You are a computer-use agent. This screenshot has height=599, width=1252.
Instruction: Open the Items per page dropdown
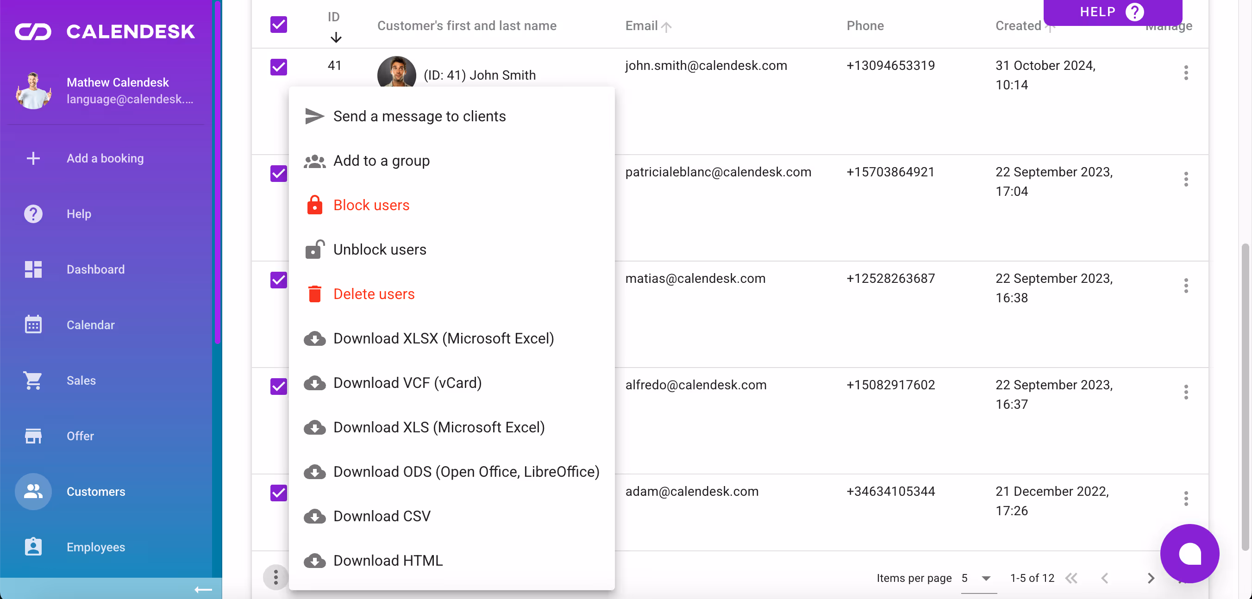point(978,578)
